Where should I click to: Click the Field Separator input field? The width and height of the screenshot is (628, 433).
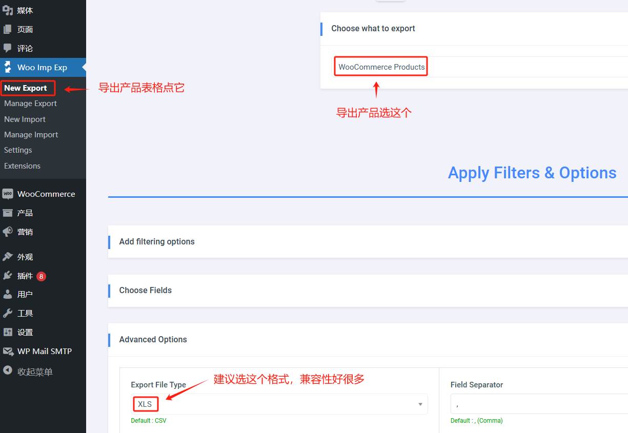coord(539,404)
